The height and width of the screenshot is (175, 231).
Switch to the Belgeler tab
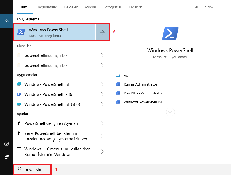(71, 7)
